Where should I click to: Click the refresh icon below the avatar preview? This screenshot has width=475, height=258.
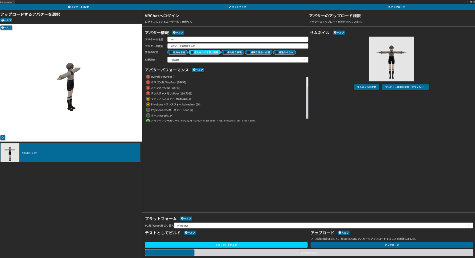[3, 137]
